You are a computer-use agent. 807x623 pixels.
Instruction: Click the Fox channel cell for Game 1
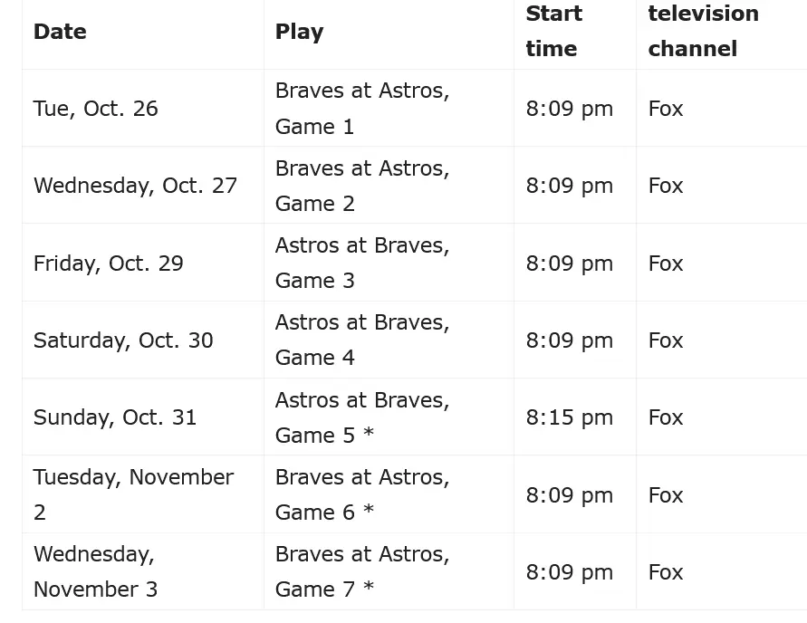tap(666, 109)
